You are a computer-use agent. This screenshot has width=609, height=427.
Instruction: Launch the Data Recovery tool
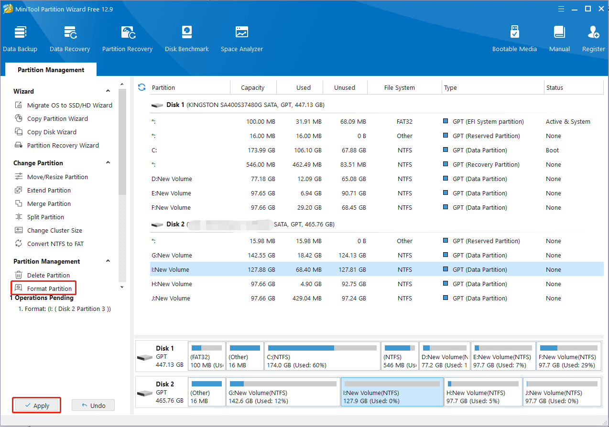[70, 39]
